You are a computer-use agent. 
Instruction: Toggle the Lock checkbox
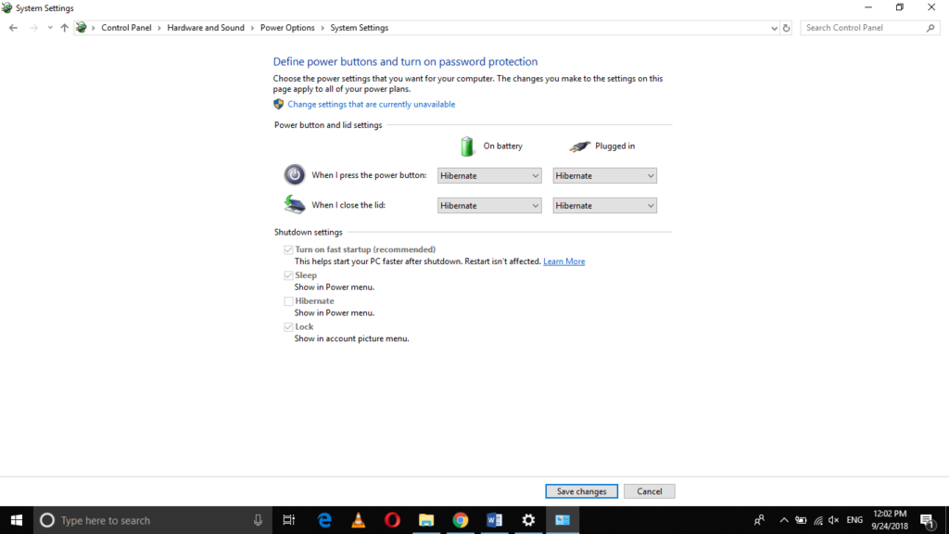289,327
